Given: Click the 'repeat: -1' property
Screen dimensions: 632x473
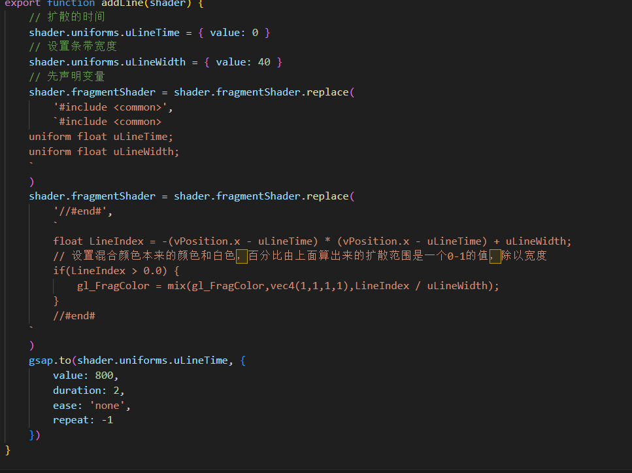Looking at the screenshot, I should click(83, 420).
